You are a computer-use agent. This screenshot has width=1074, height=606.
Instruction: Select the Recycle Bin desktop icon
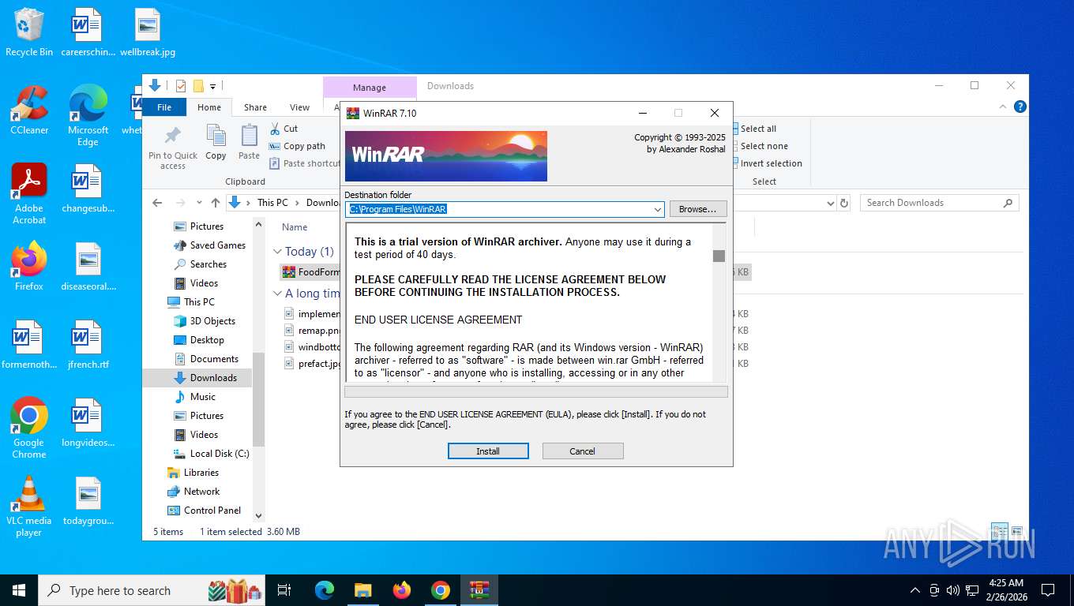[x=29, y=32]
